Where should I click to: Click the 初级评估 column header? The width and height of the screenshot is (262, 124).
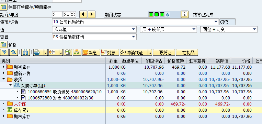pos(153,61)
